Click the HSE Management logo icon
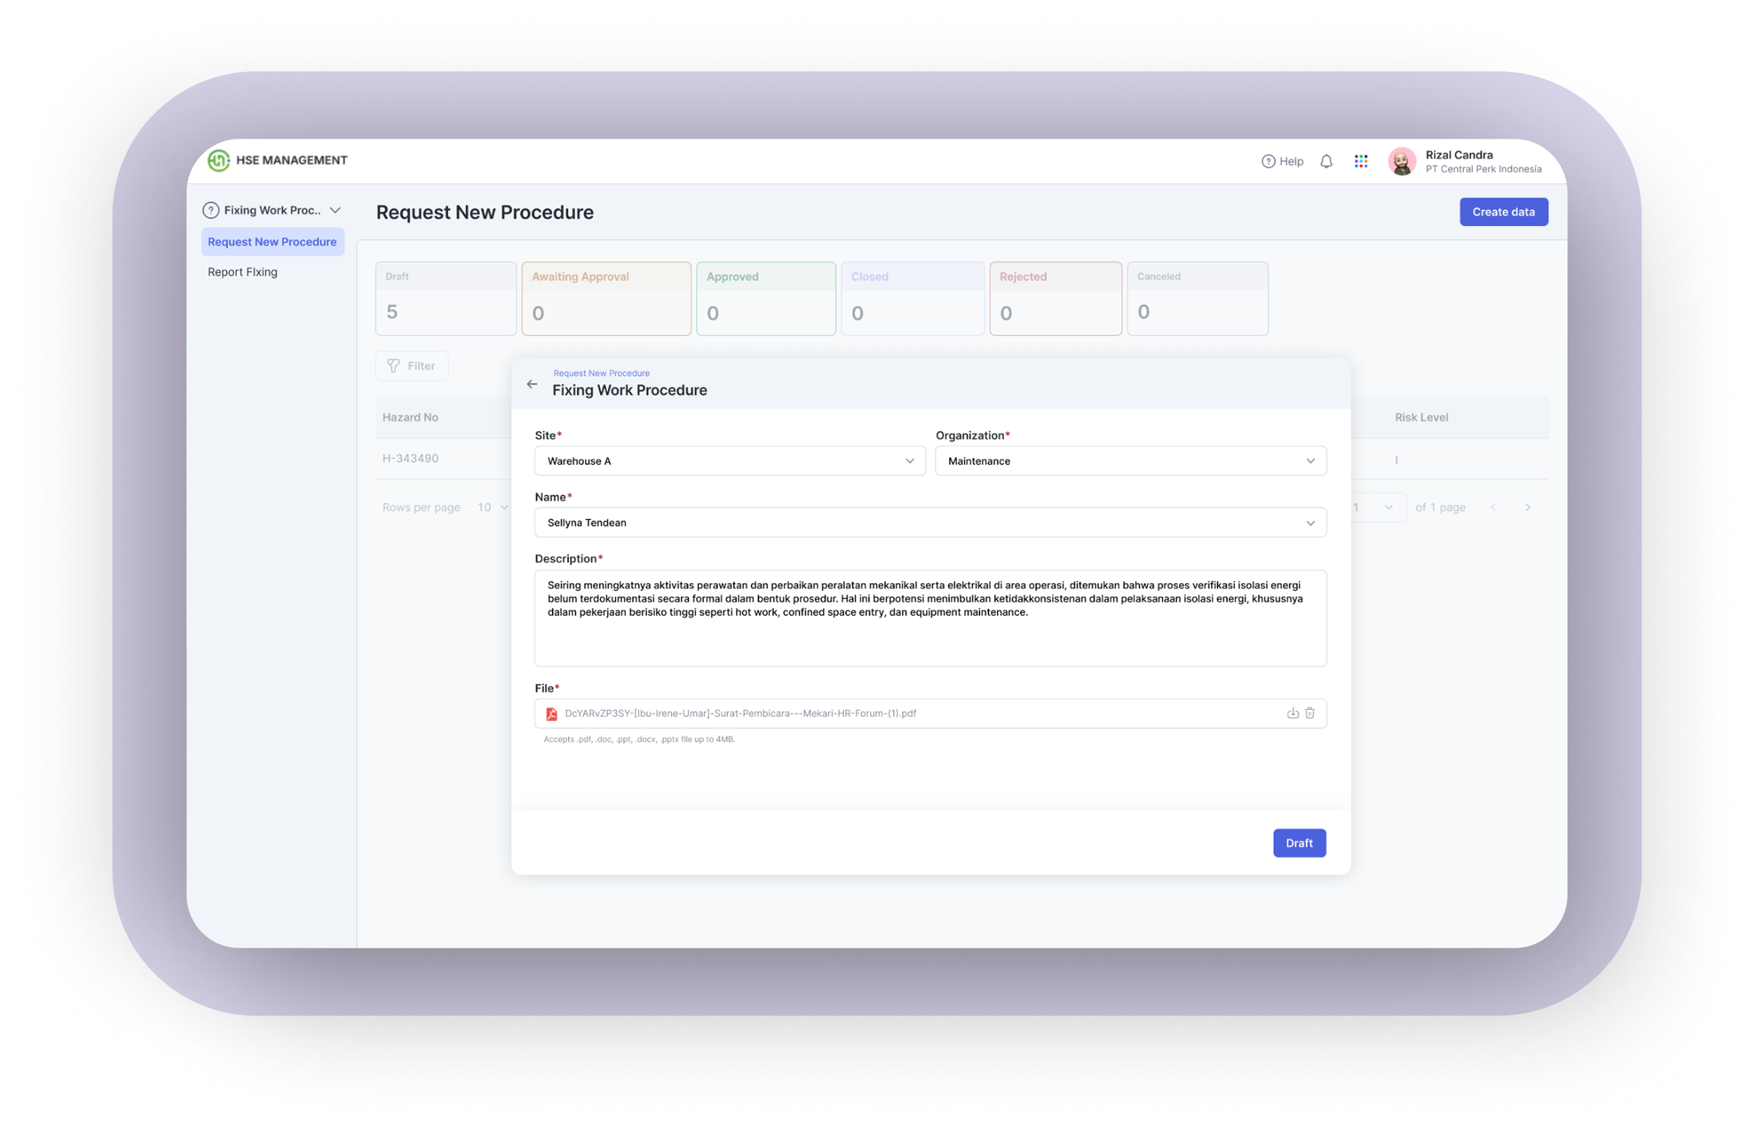The image size is (1754, 1135). (x=218, y=160)
